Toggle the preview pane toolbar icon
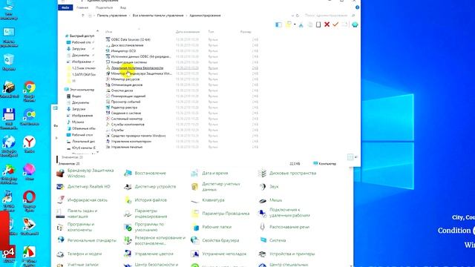The width and height of the screenshot is (475, 267). pos(278,24)
